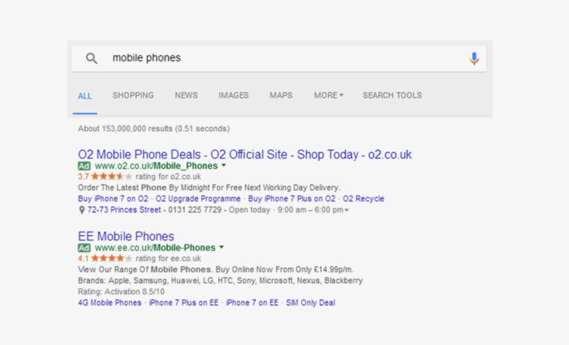The width and height of the screenshot is (569, 345).
Task: Switch to the SHOPPING tab
Action: click(133, 95)
